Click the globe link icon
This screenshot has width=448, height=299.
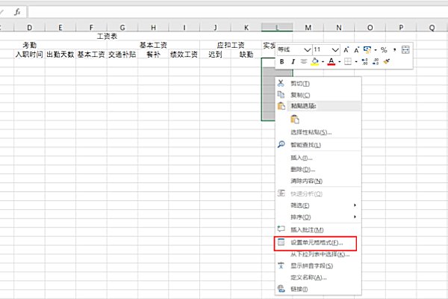[x=281, y=289]
